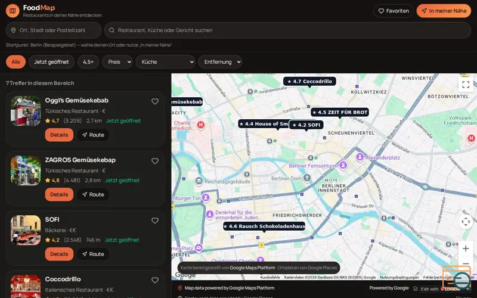Click SOFI 'Jetzt geöffnet' status
Image resolution: width=477 pixels, height=298 pixels.
(x=122, y=240)
